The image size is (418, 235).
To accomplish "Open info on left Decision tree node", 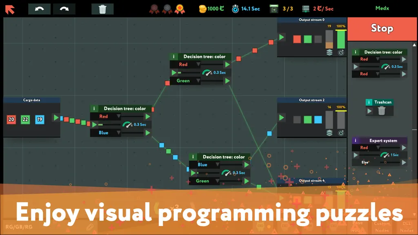I will click(94, 109).
